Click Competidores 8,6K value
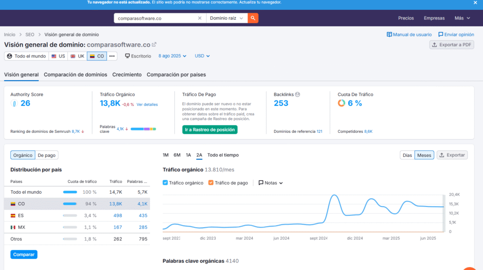This screenshot has width=483, height=270. tap(368, 131)
